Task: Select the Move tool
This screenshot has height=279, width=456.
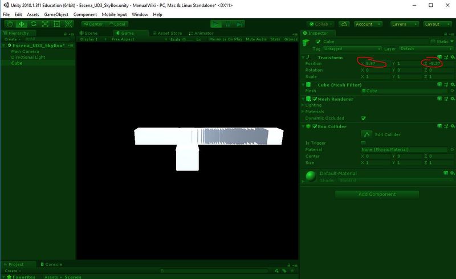Action: pos(22,24)
